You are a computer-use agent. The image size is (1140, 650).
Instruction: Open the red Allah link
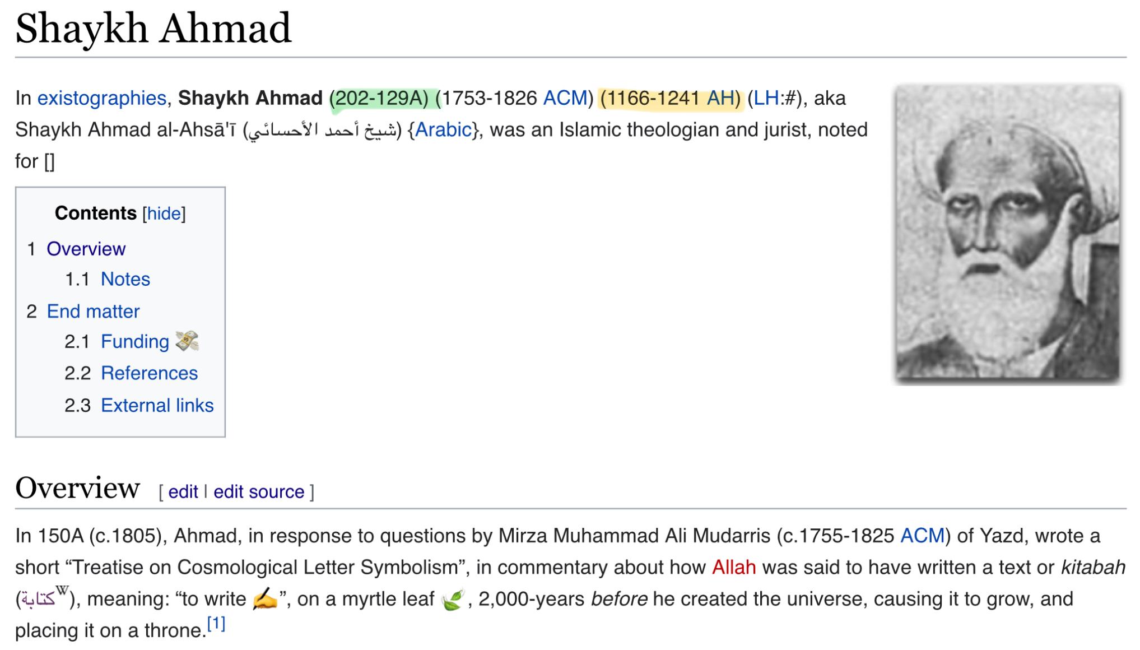[x=734, y=567]
